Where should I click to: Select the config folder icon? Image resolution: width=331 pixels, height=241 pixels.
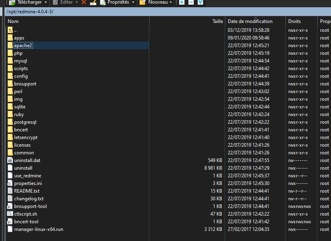click(x=10, y=76)
